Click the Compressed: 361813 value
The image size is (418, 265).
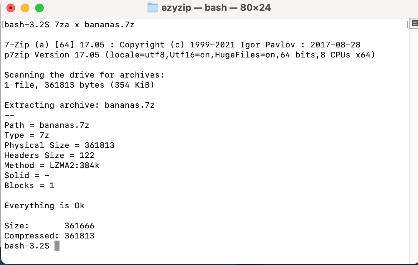point(80,236)
